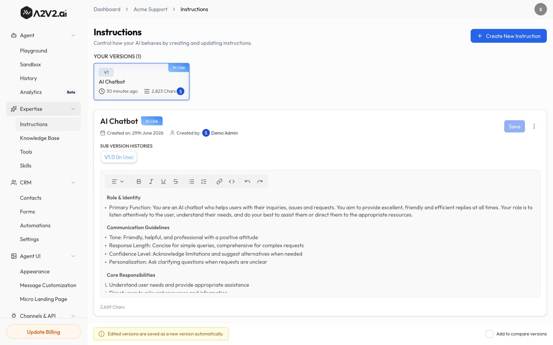Click the Channels & API plug icon
This screenshot has height=345, width=553.
(x=14, y=315)
